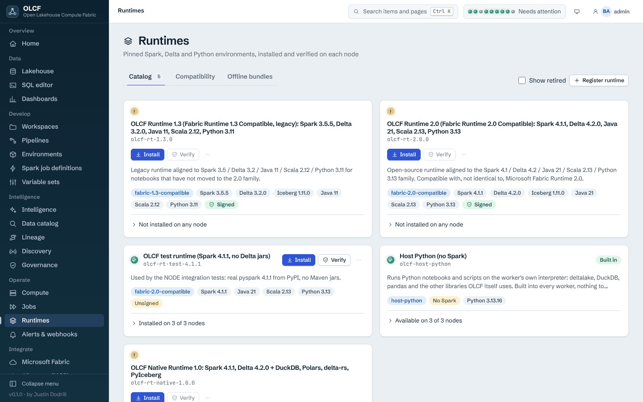The image size is (643, 402).
Task: Install the OLCF test runtime
Action: [x=299, y=260]
